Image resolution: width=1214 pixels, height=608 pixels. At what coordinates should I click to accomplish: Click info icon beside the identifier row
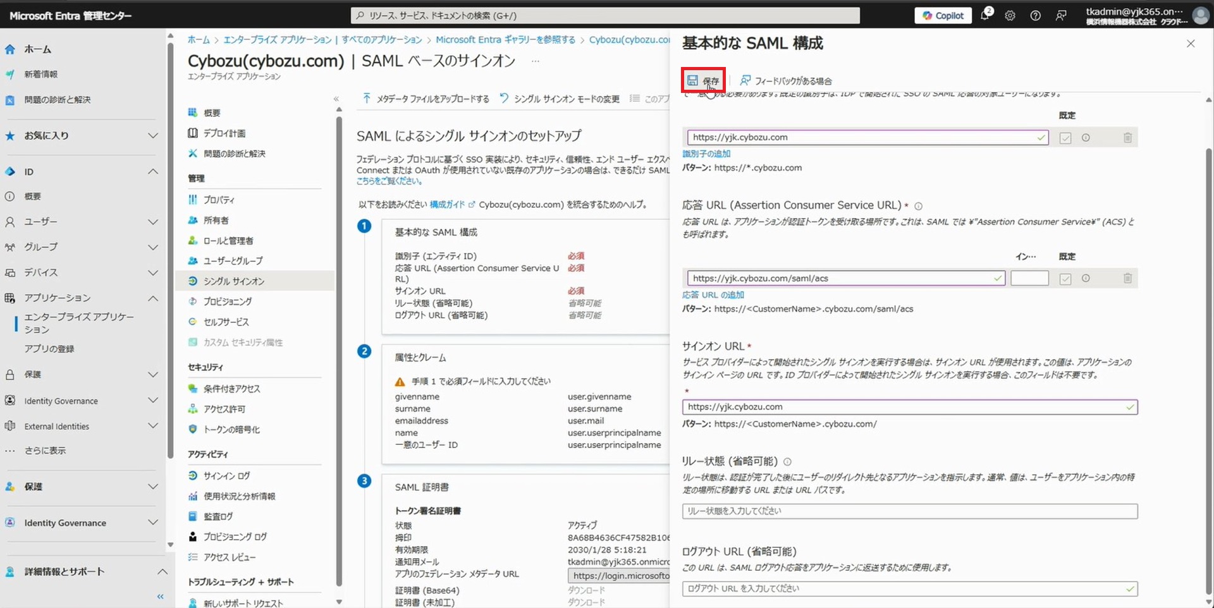(1086, 137)
